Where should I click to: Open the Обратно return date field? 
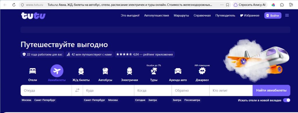(x=191, y=90)
